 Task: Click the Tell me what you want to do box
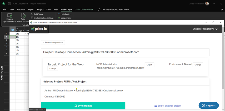(x=115, y=10)
